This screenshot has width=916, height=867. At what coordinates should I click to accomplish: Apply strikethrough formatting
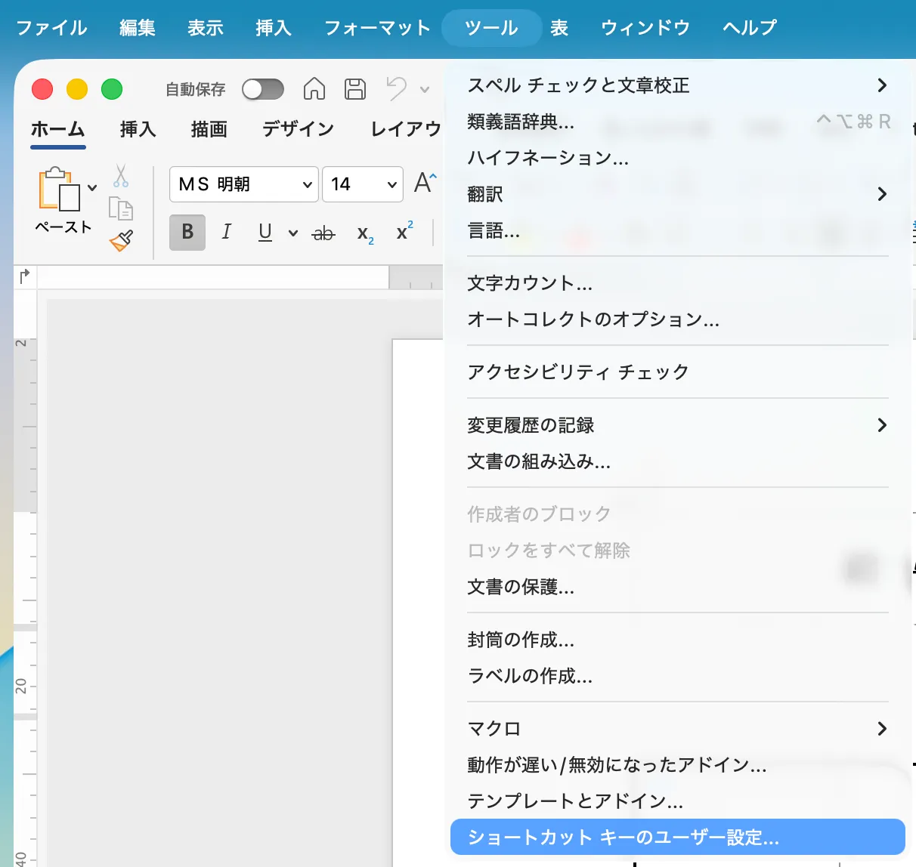(323, 233)
